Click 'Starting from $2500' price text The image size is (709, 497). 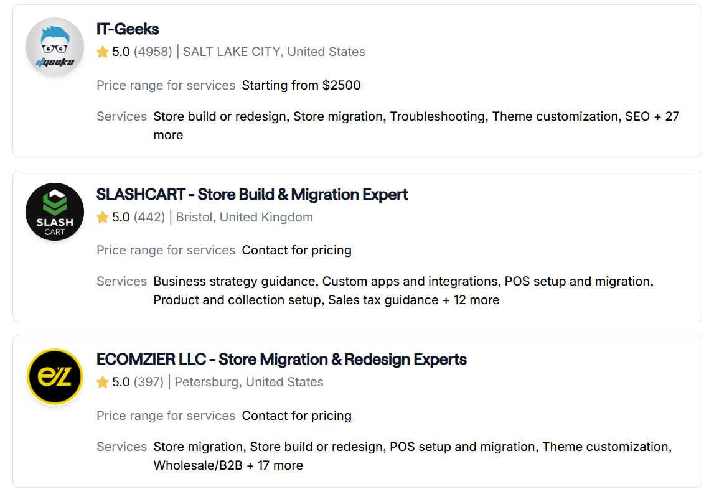pyautogui.click(x=301, y=85)
